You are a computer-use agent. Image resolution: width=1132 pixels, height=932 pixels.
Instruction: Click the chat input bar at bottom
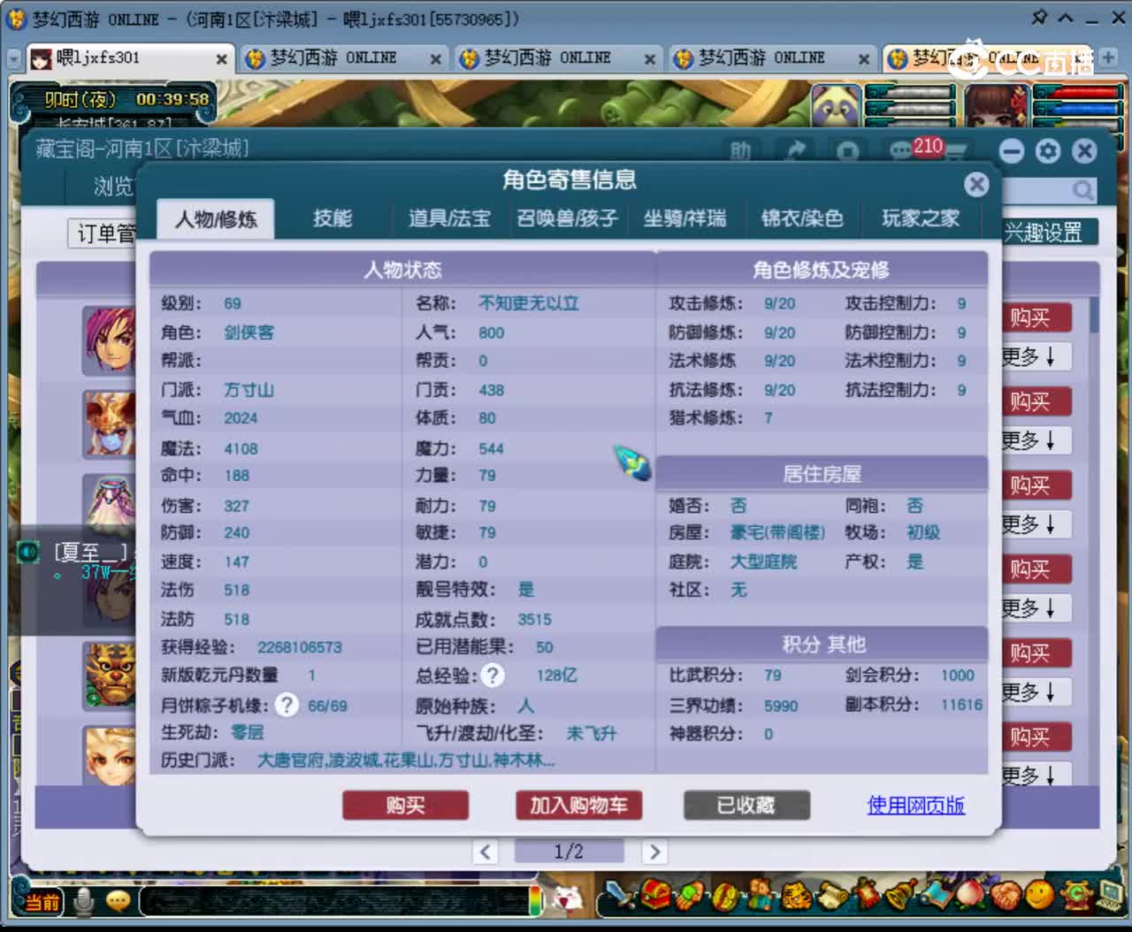pyautogui.click(x=334, y=902)
